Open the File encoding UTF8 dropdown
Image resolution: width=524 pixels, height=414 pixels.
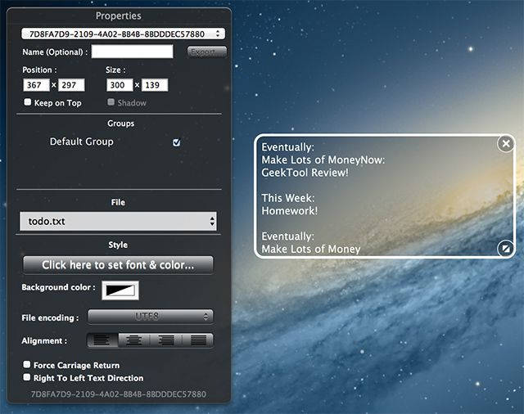coord(150,316)
